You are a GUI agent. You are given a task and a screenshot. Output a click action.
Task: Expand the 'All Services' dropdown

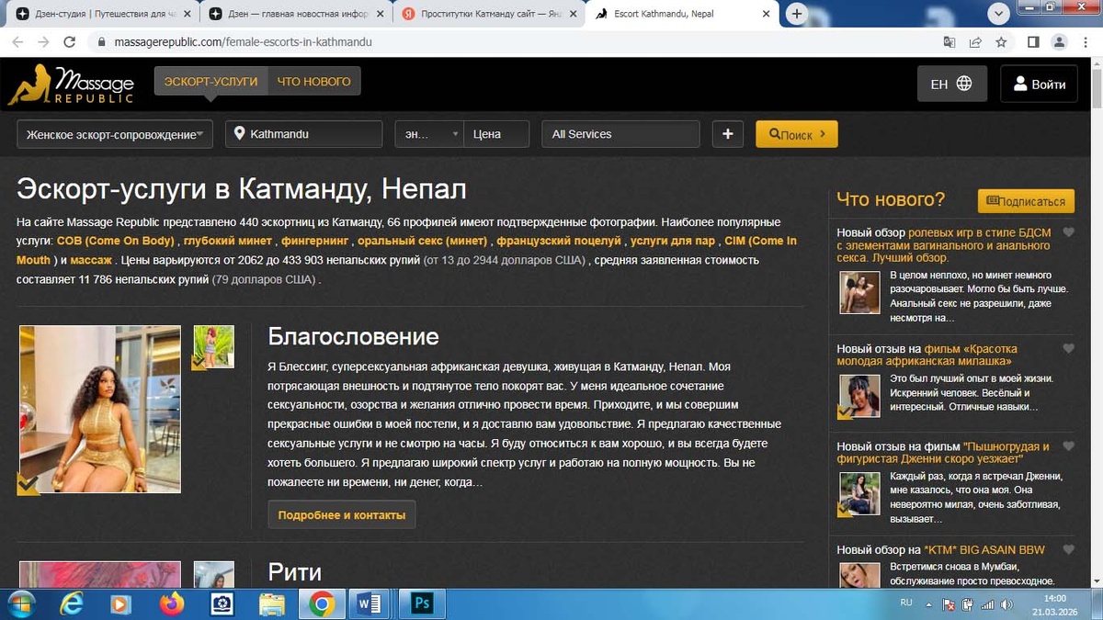coord(620,133)
